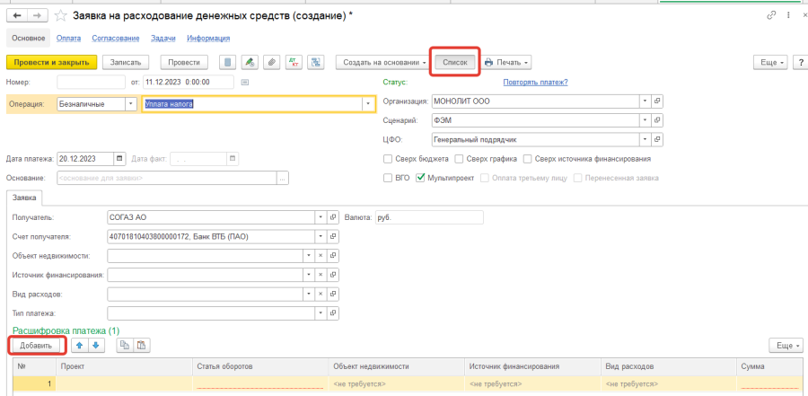Add document to favorites with star icon
Image resolution: width=808 pixels, height=396 pixels.
click(60, 15)
